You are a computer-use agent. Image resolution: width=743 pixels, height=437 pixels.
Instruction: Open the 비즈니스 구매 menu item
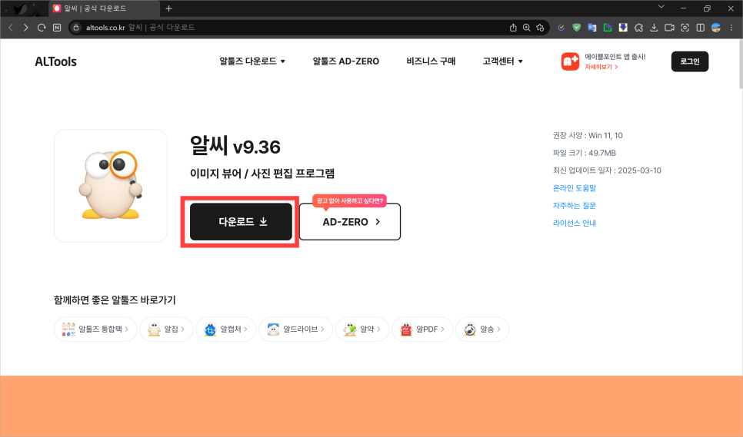point(431,61)
